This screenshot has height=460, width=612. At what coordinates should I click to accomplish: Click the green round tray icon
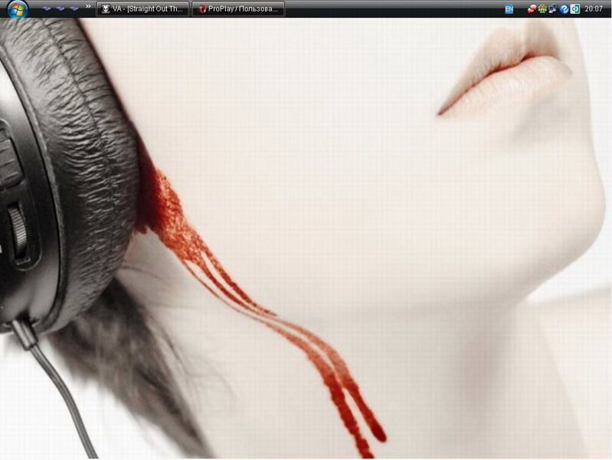542,9
